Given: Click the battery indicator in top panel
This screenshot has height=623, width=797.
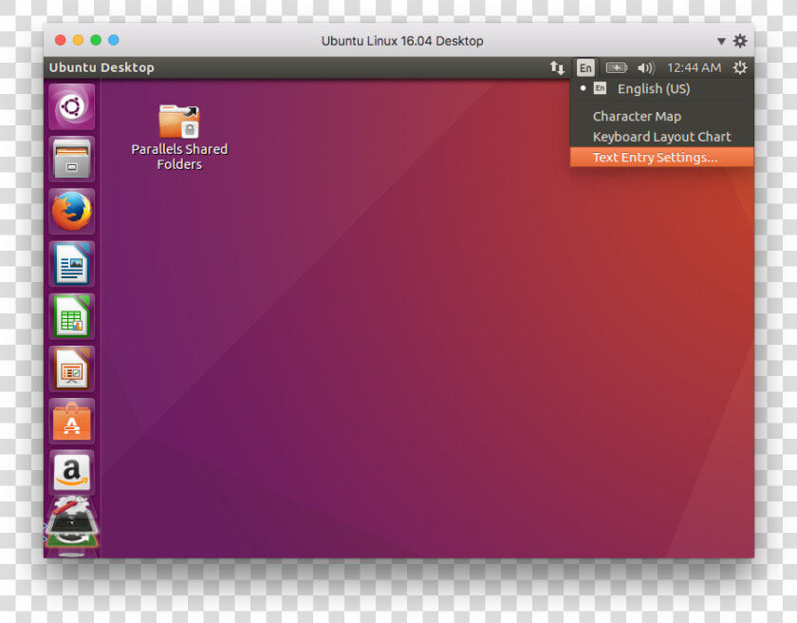Looking at the screenshot, I should [616, 67].
